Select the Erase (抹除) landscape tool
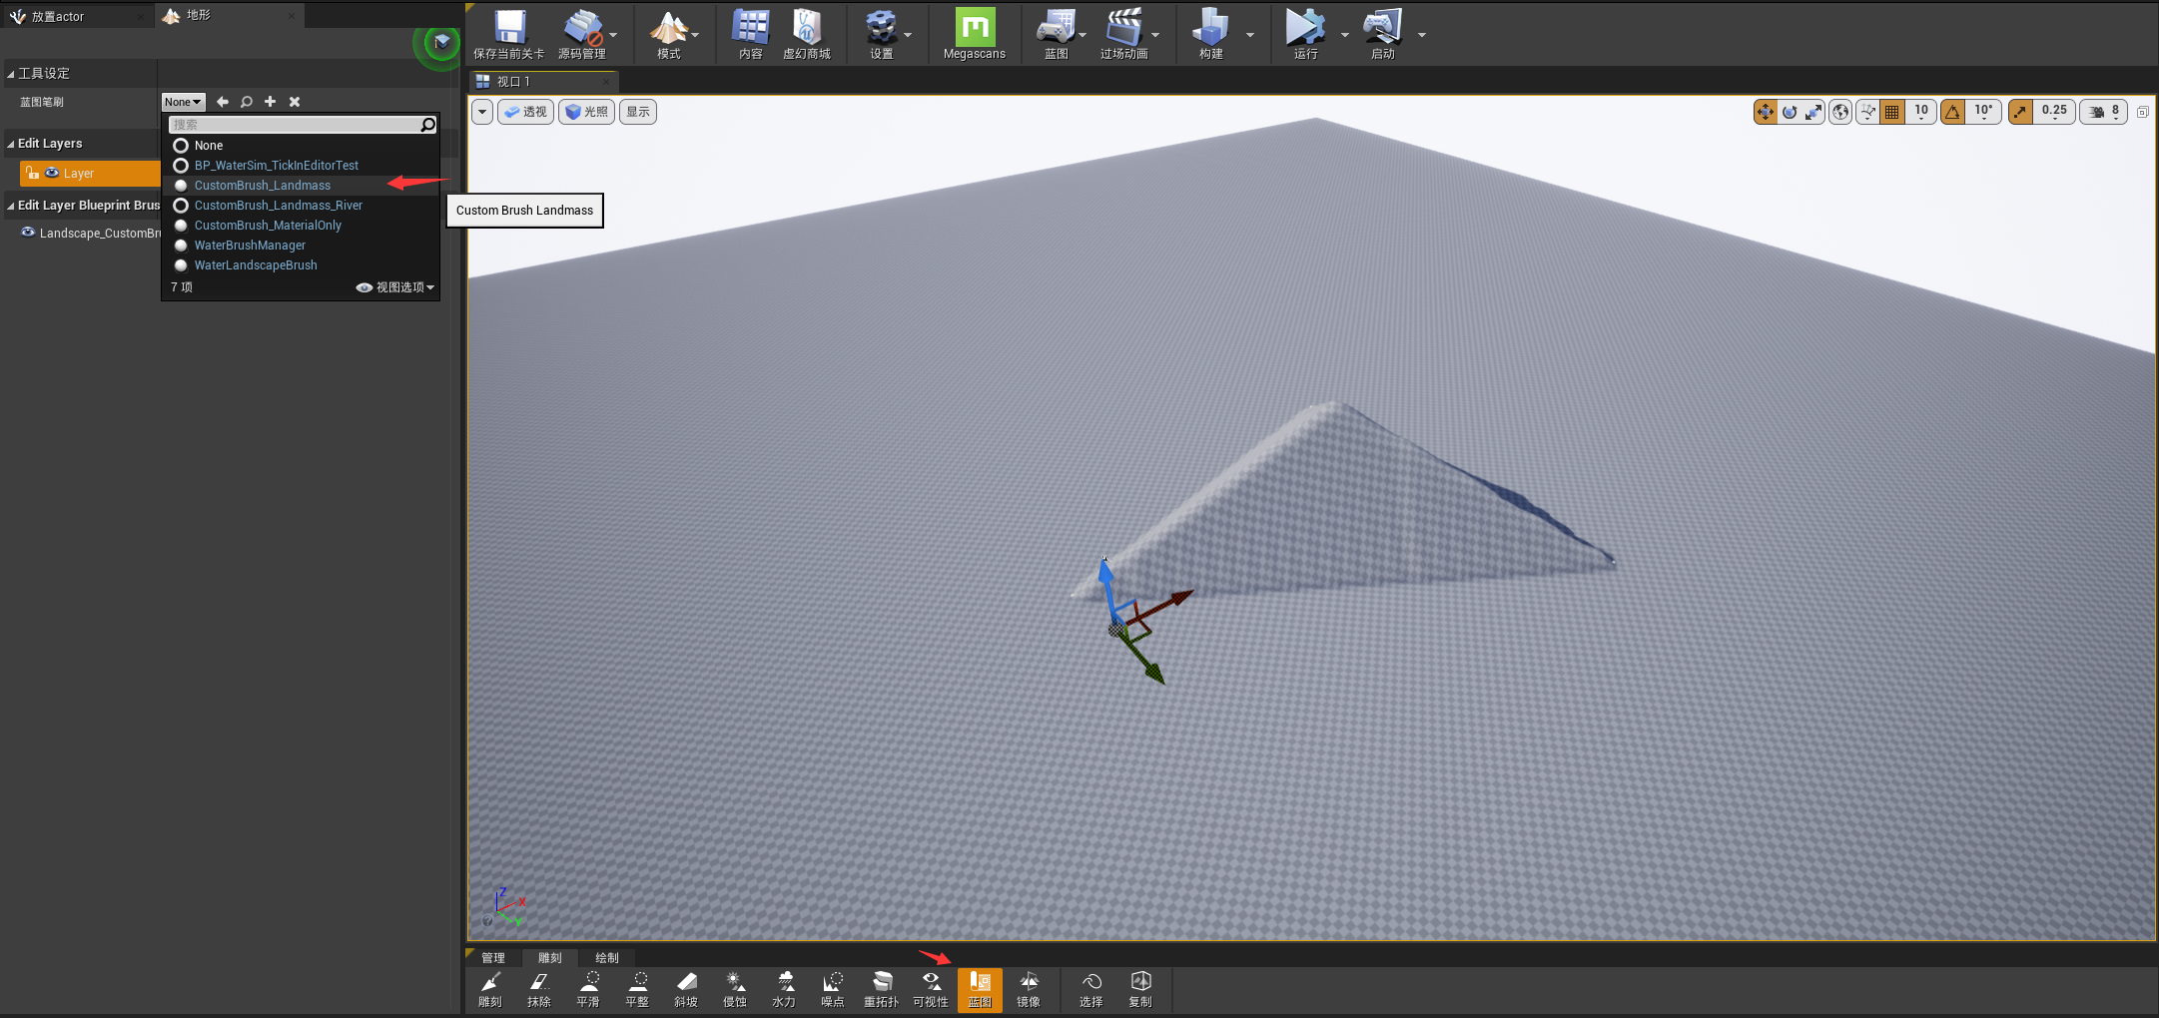This screenshot has width=2159, height=1018. click(539, 990)
